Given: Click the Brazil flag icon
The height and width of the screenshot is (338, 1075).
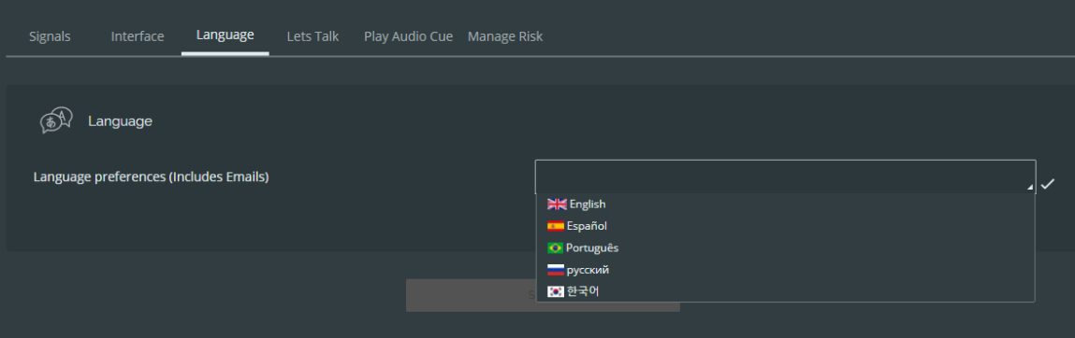Looking at the screenshot, I should click(555, 247).
